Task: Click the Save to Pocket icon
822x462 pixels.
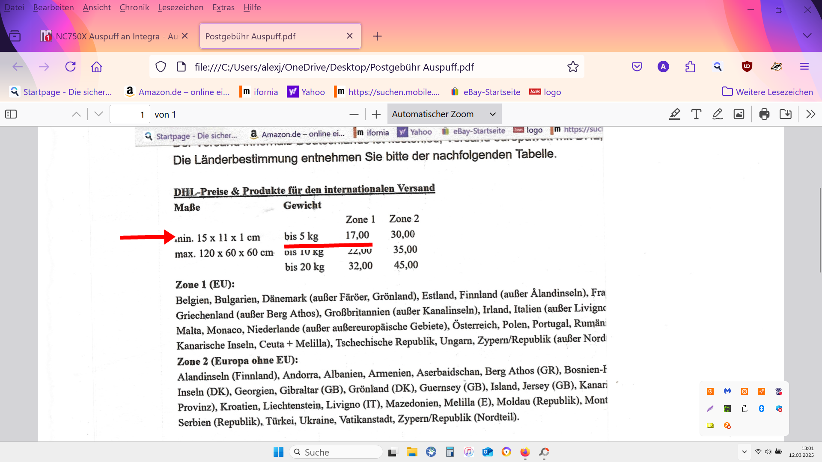Action: (x=637, y=67)
